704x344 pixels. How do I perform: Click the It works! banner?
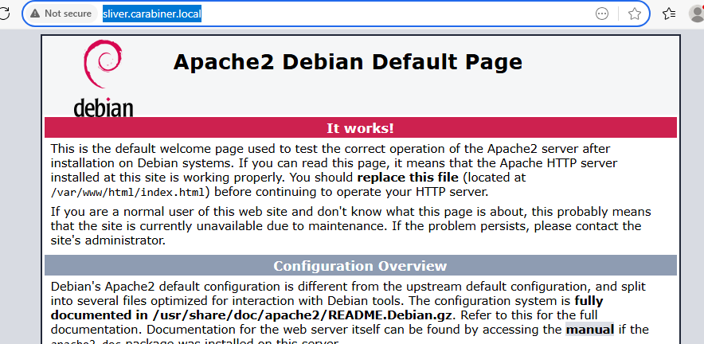pyautogui.click(x=361, y=128)
